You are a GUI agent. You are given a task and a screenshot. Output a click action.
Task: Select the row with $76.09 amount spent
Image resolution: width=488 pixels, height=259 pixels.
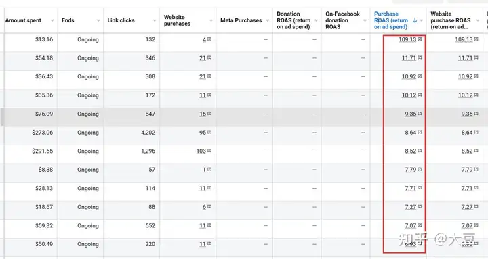(x=244, y=114)
